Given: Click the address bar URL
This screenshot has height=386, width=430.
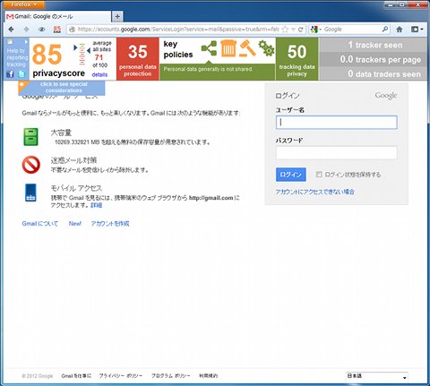Looking at the screenshot, I should point(178,30).
